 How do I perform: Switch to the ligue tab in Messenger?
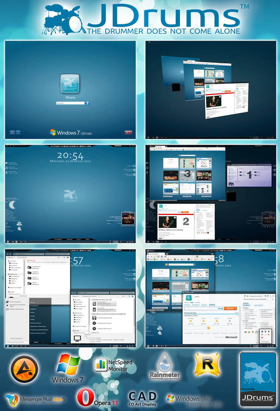click(204, 305)
